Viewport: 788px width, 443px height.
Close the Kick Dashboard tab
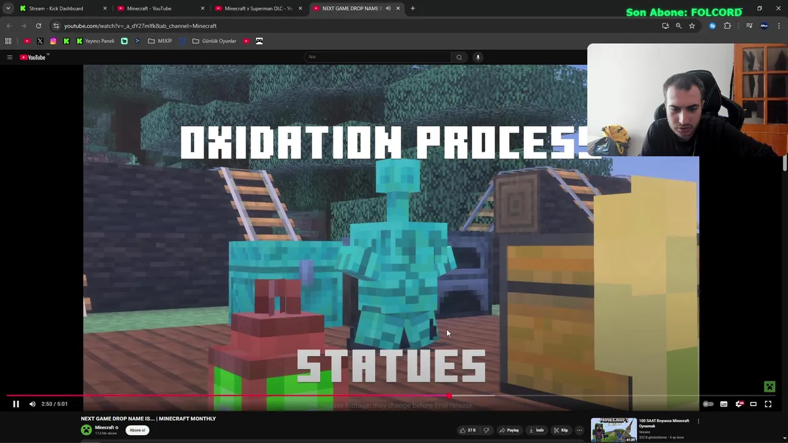105,9
